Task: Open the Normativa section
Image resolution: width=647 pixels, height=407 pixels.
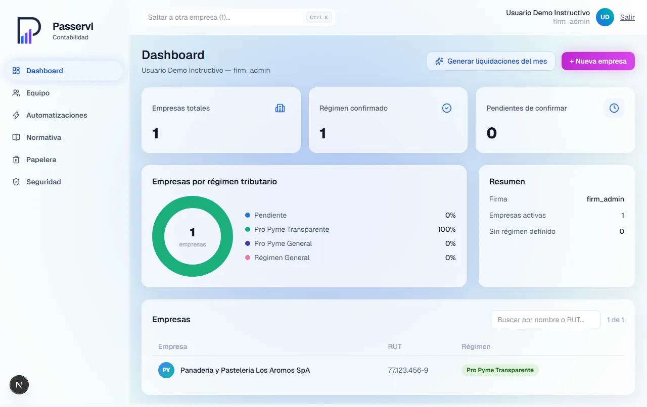Action: click(x=64, y=137)
